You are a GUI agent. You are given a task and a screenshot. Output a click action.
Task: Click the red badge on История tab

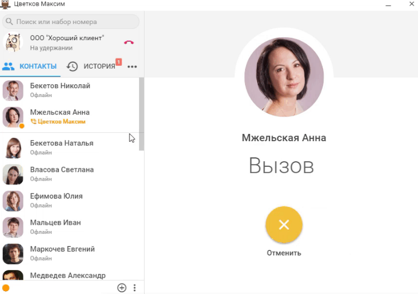pyautogui.click(x=119, y=62)
